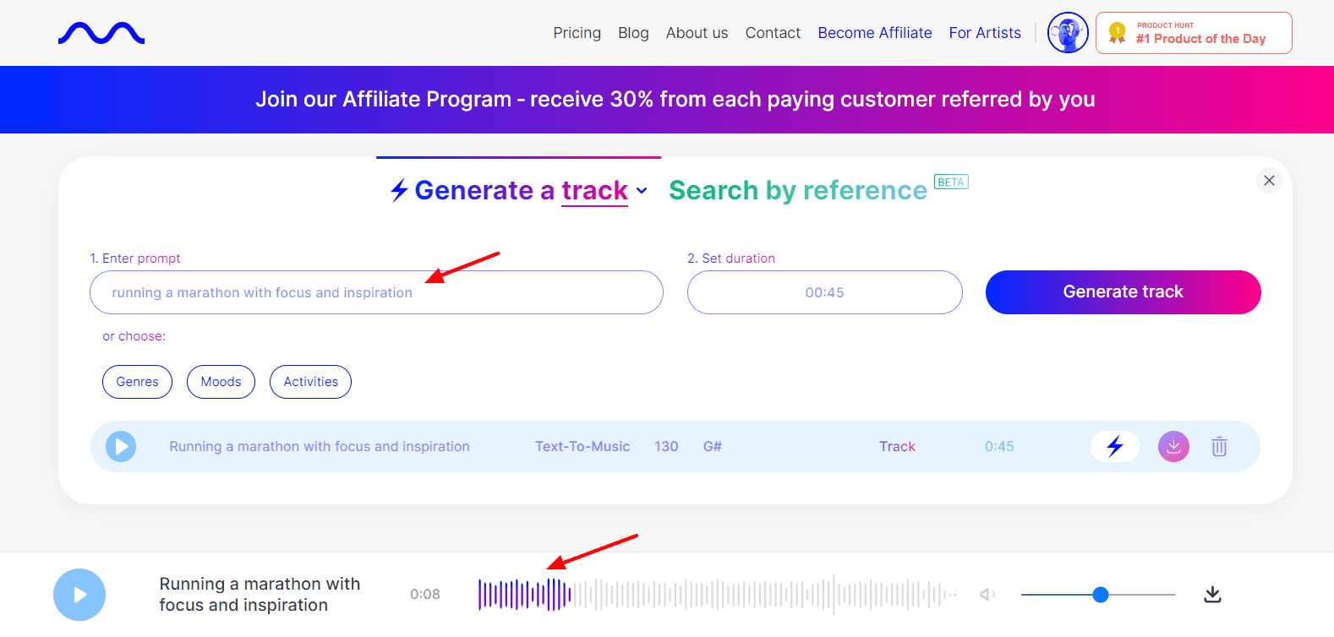The height and width of the screenshot is (637, 1334).
Task: Click the wave logo in the header
Action: [x=101, y=33]
